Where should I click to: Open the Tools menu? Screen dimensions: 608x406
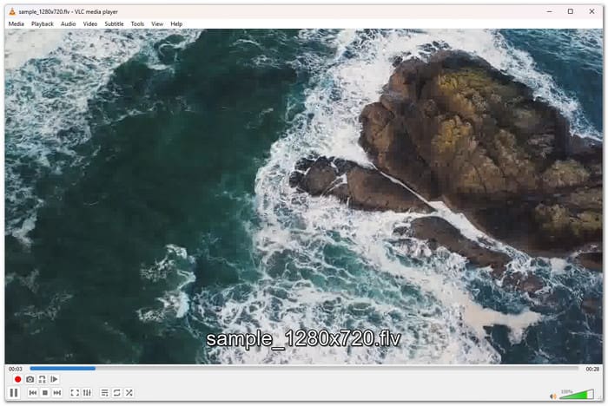(x=137, y=23)
